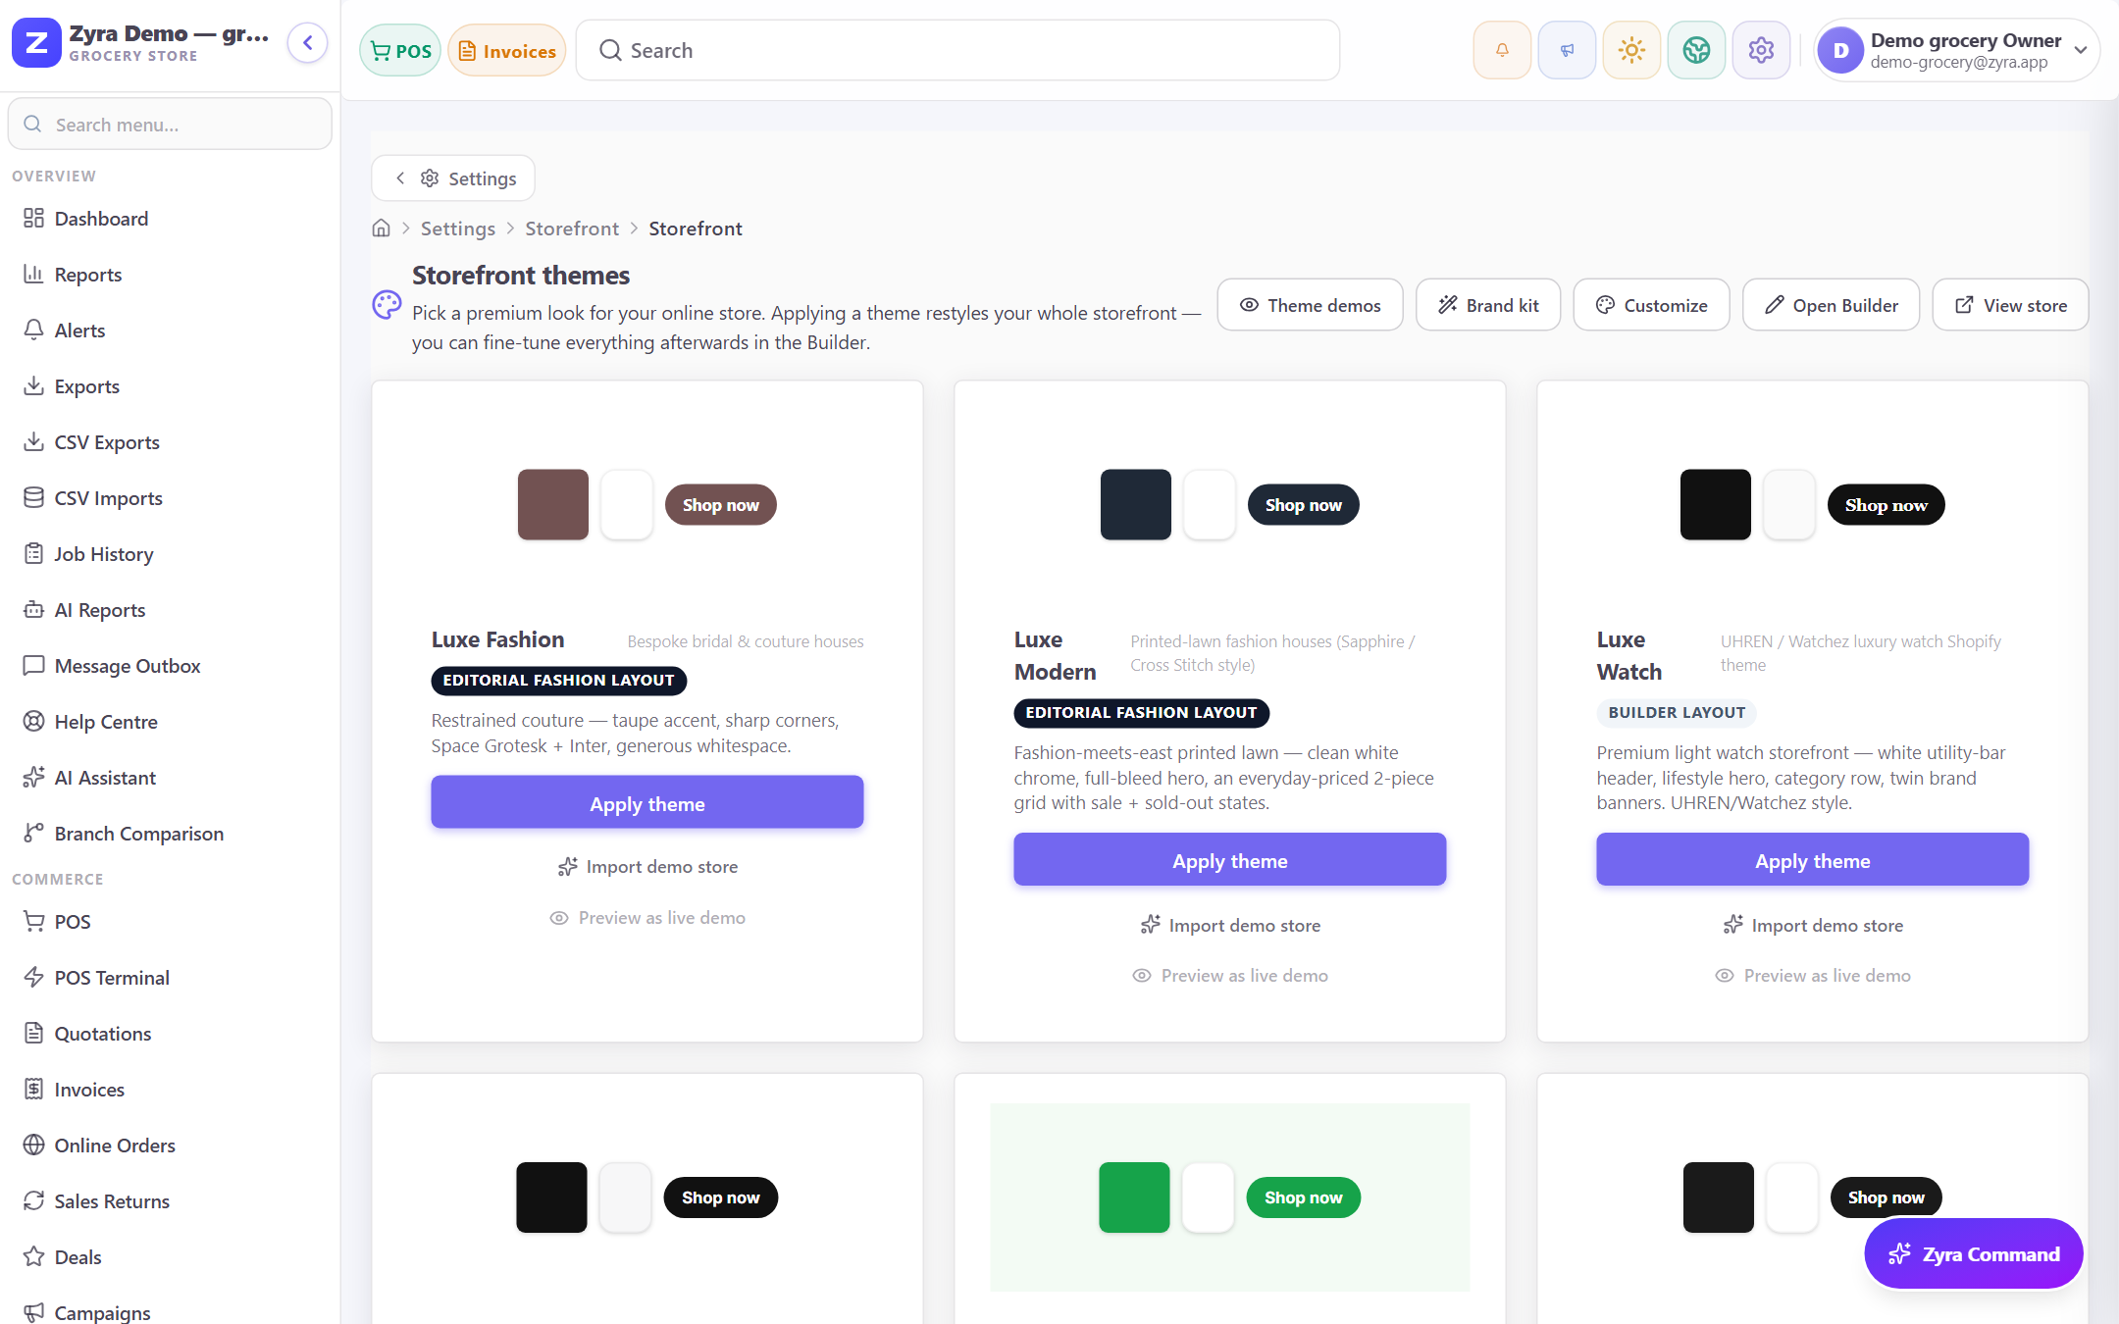The image size is (2119, 1324).
Task: Click View store button
Action: click(x=2010, y=305)
